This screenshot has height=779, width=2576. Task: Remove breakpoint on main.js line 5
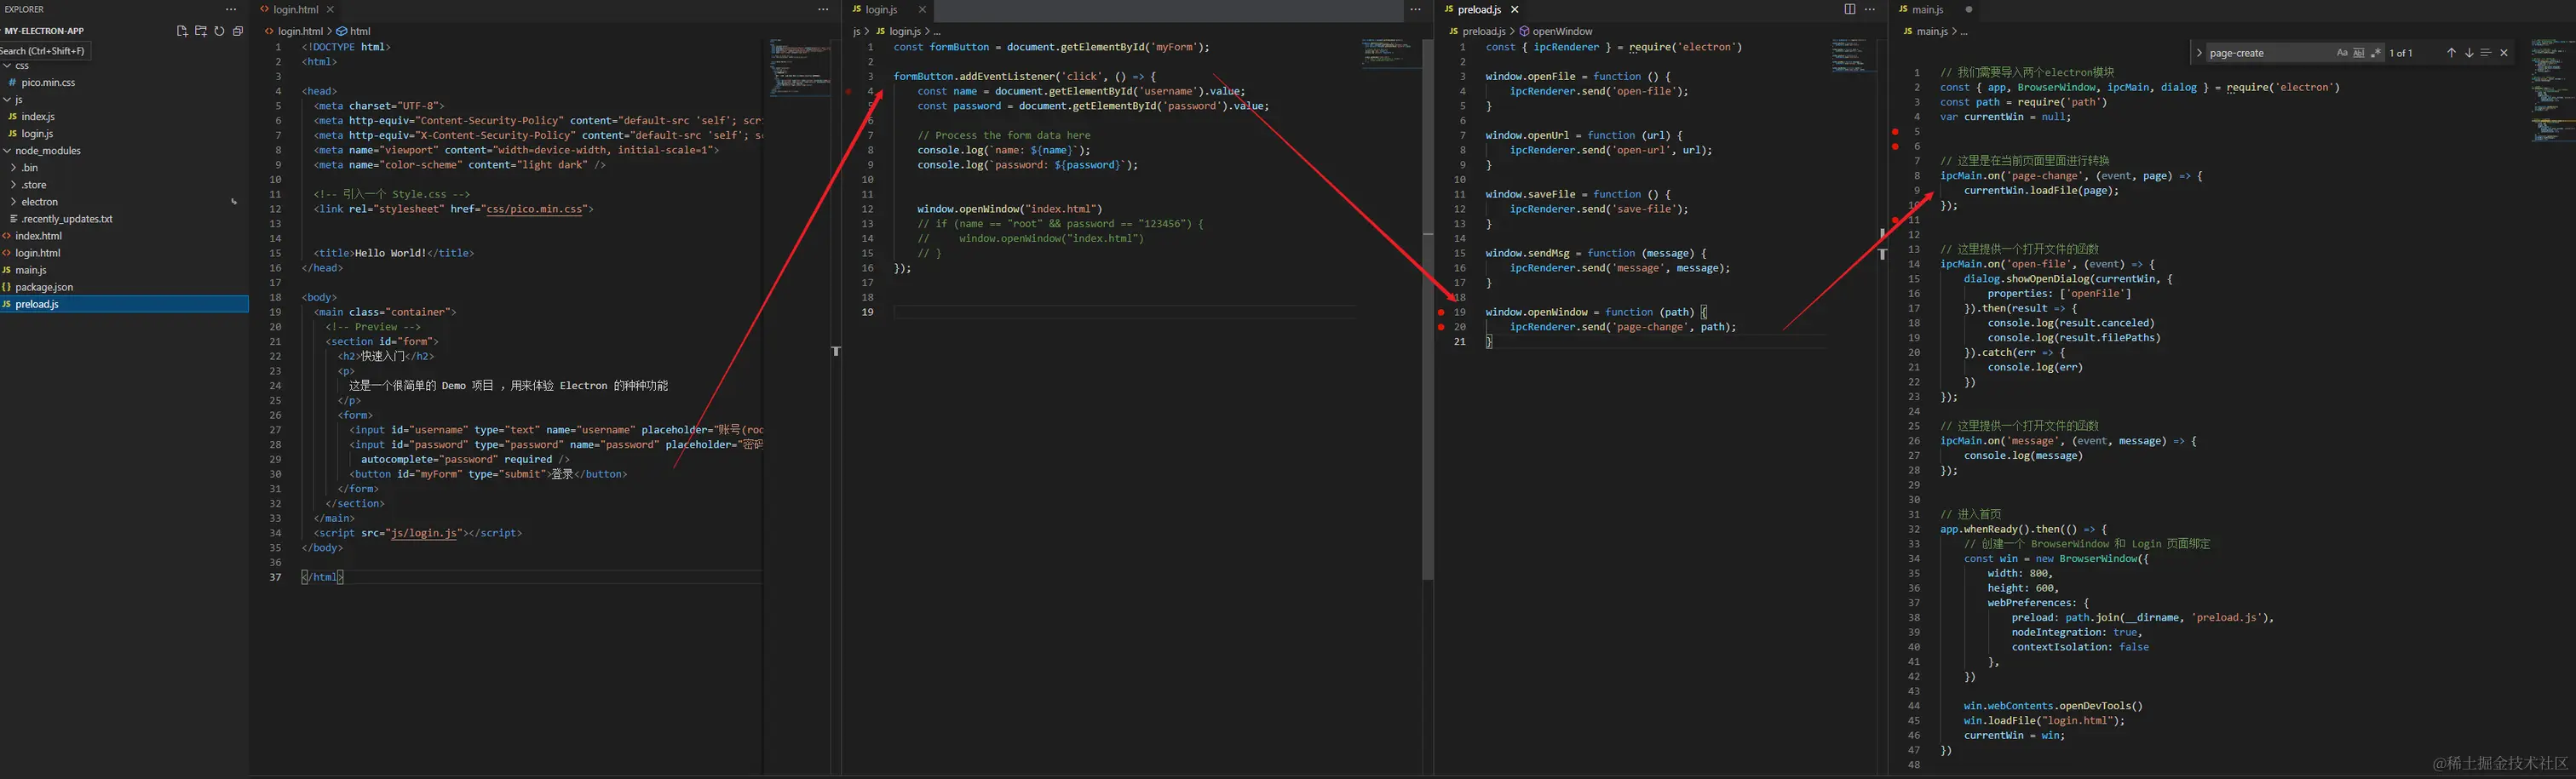click(1895, 131)
